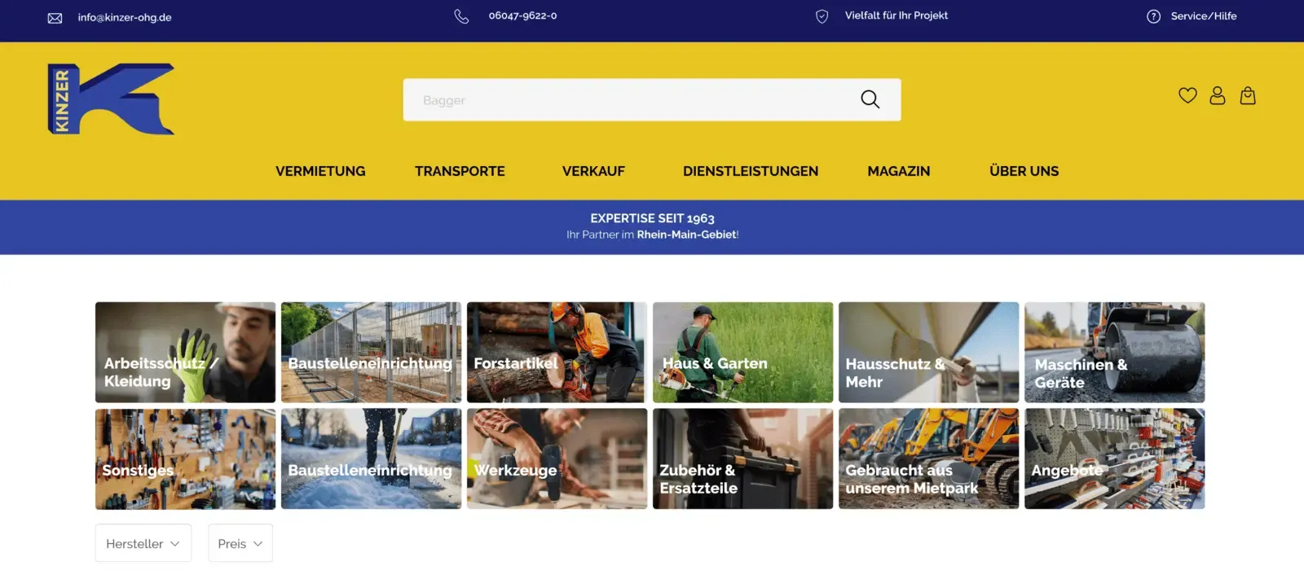Open the Maschinen & Geräte category tile
Image resolution: width=1304 pixels, height=579 pixels.
click(x=1114, y=353)
